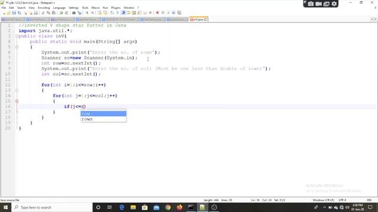Image resolution: width=378 pixels, height=212 pixels.
Task: Collapse the fold marker on line 5
Action: pyautogui.click(x=17, y=47)
